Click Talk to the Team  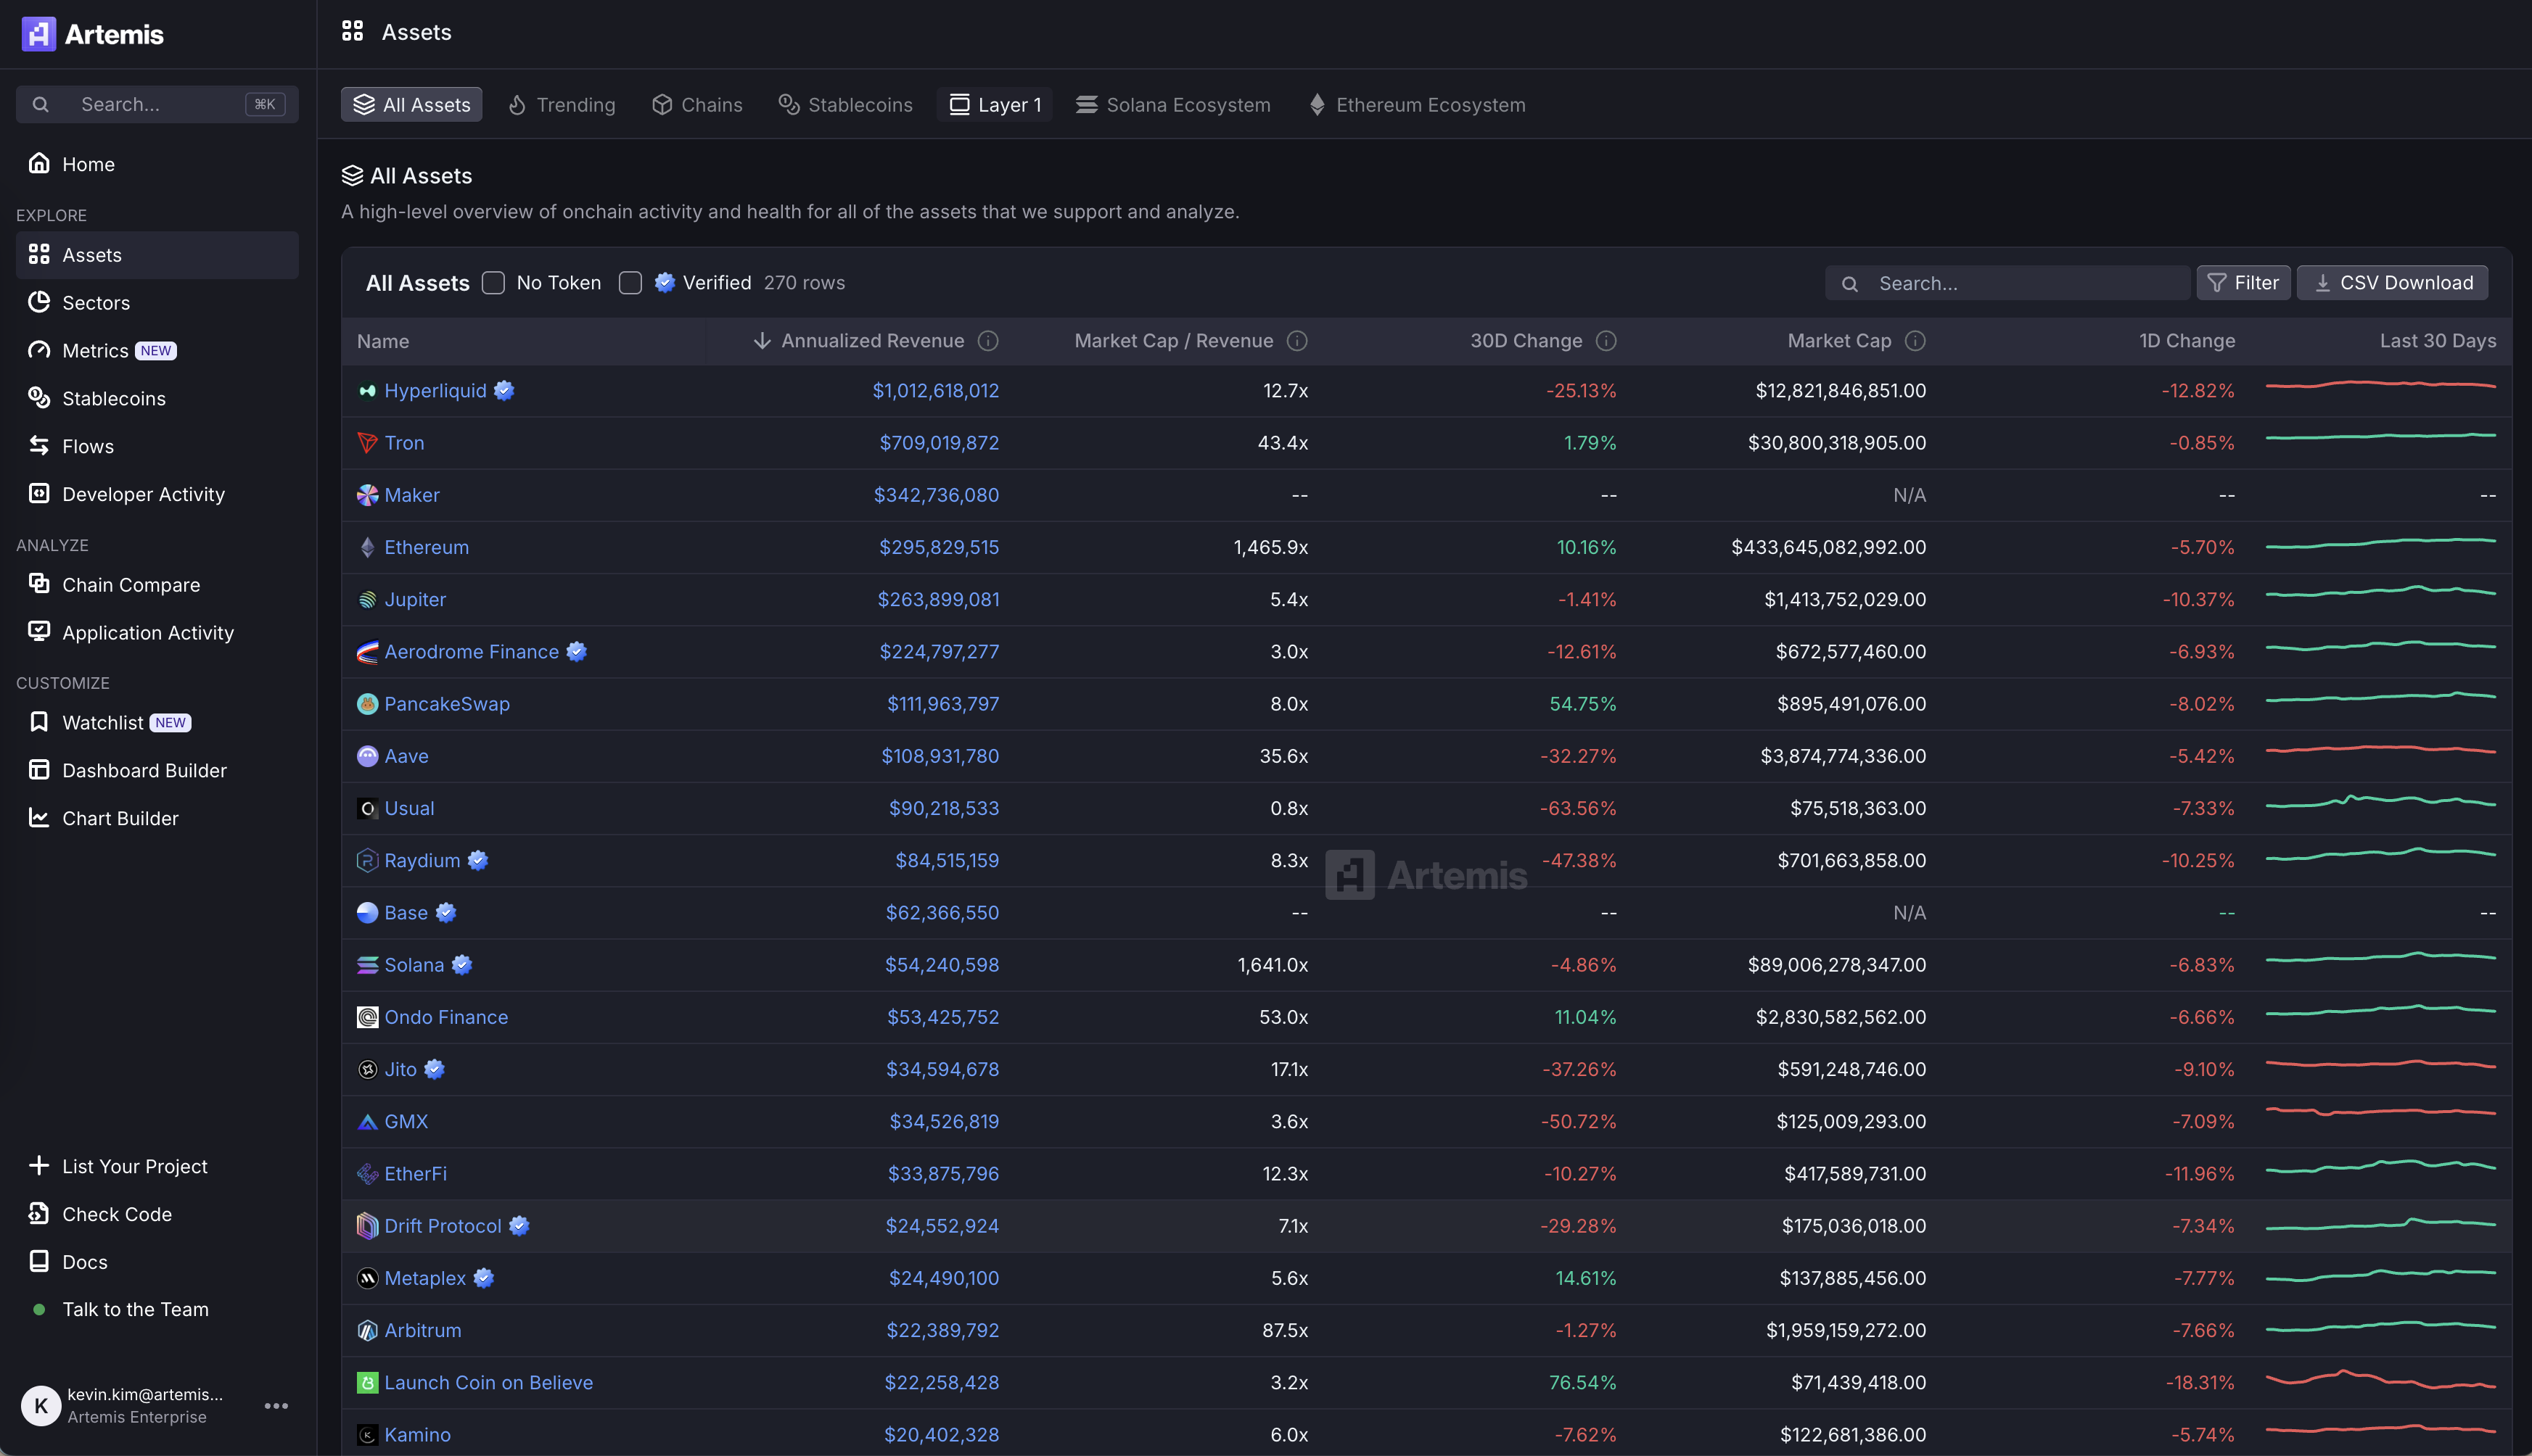point(135,1309)
